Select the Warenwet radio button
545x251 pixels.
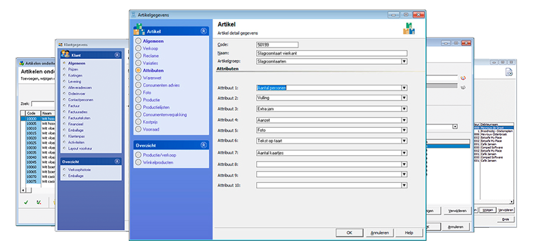pyautogui.click(x=139, y=78)
